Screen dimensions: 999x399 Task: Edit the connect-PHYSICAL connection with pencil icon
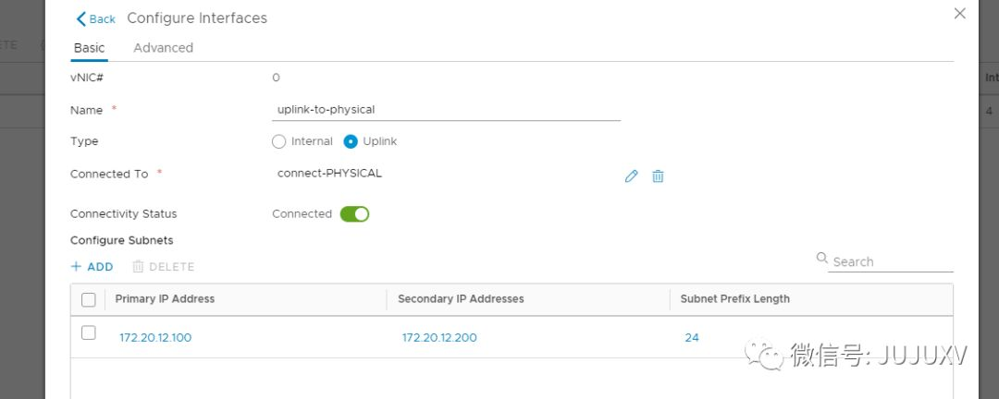tap(632, 176)
